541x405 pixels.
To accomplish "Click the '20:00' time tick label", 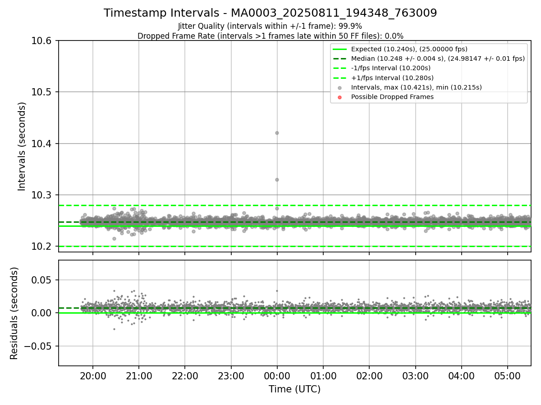I will [93, 375].
